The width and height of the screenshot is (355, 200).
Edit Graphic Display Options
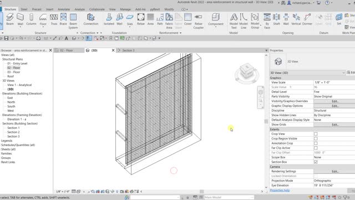[334, 106]
